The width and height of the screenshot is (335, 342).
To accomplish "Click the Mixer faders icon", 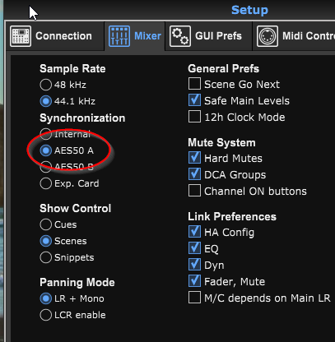I will [119, 36].
